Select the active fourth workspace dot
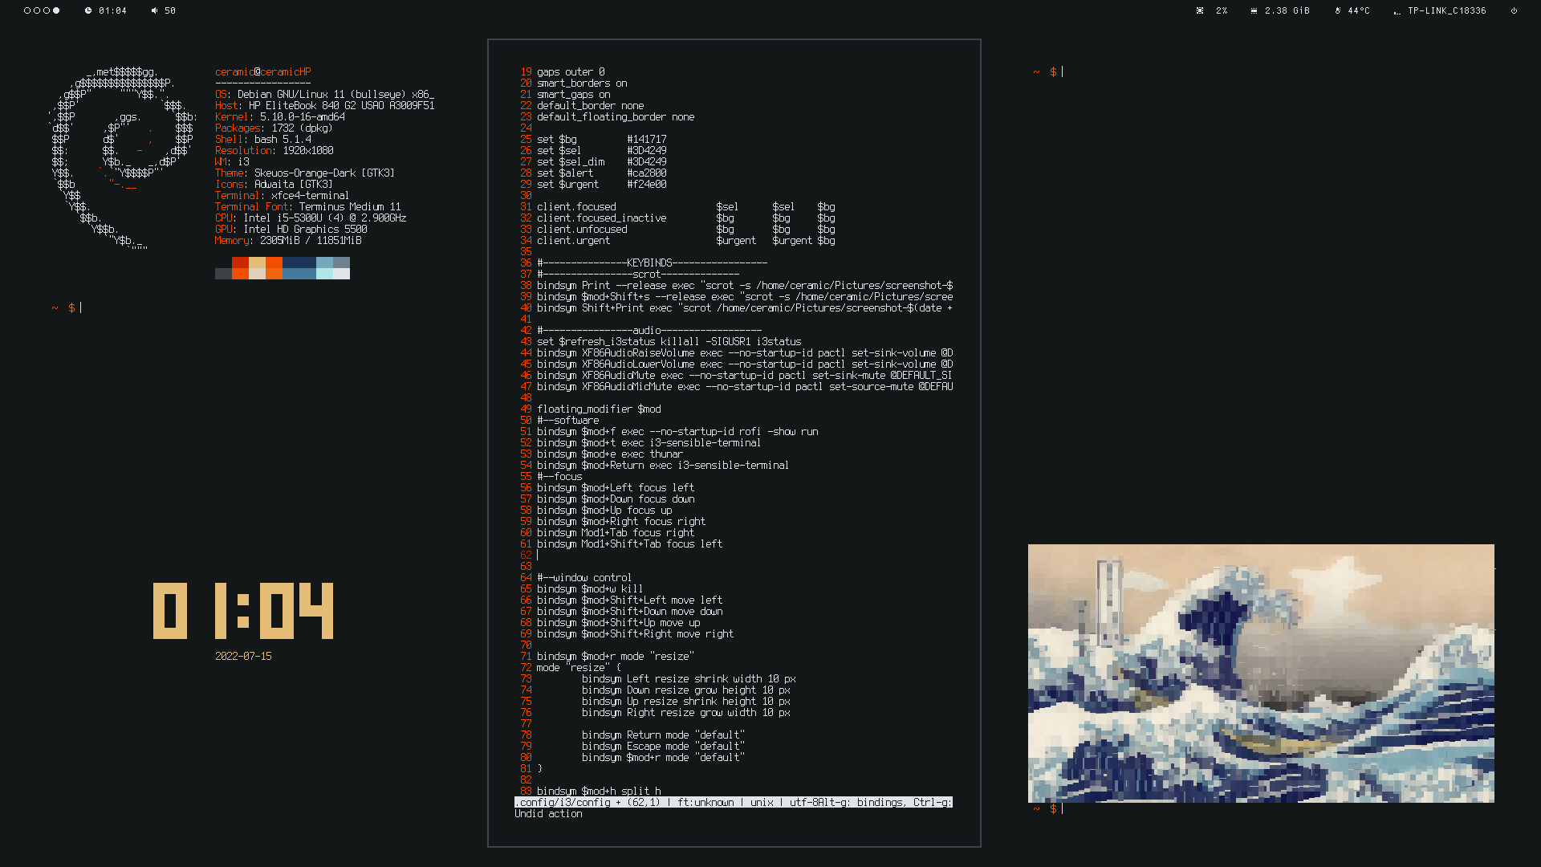 56,10
